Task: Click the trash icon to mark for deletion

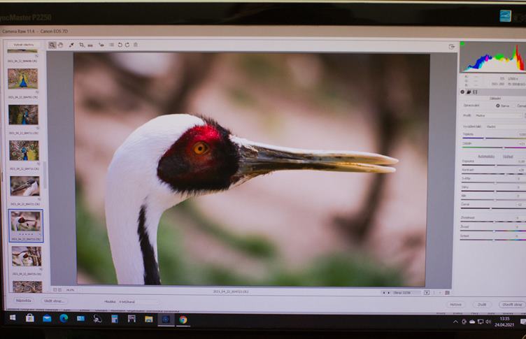Action: [x=136, y=45]
